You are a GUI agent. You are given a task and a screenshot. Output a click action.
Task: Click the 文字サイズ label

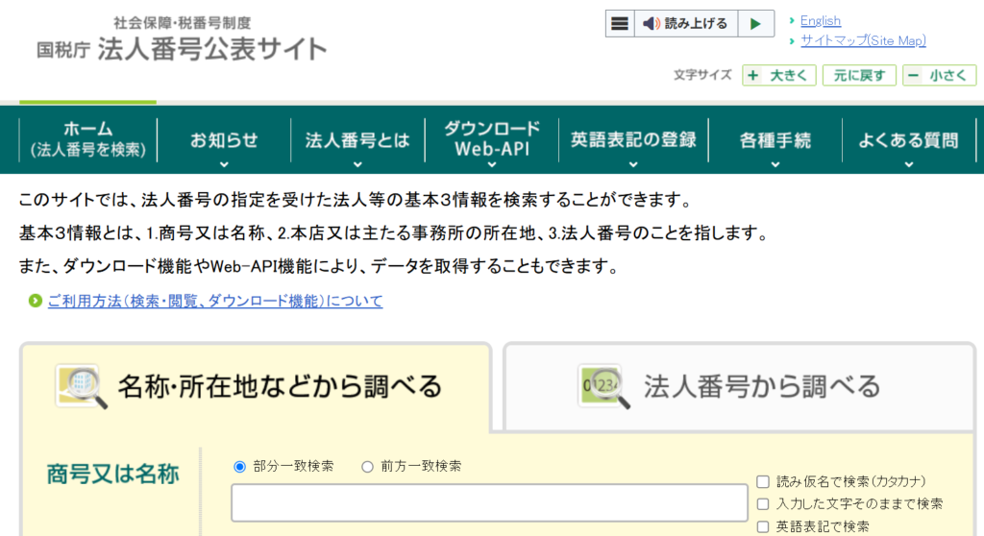tap(702, 75)
